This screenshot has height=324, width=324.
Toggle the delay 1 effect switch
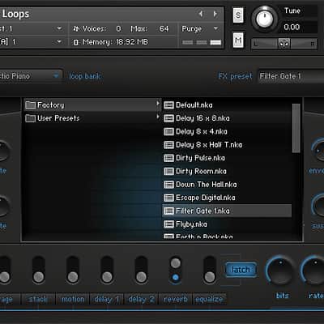tap(107, 270)
